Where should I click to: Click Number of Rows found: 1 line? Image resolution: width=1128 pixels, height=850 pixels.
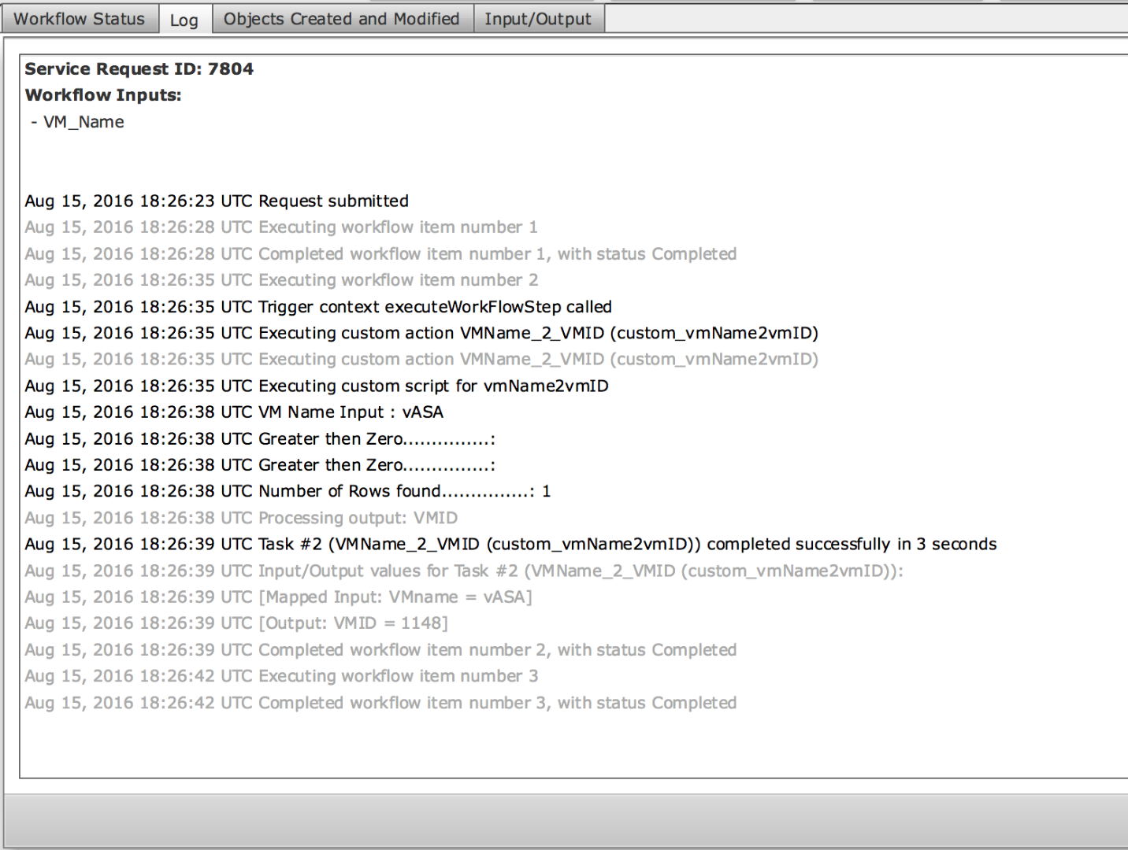[288, 491]
